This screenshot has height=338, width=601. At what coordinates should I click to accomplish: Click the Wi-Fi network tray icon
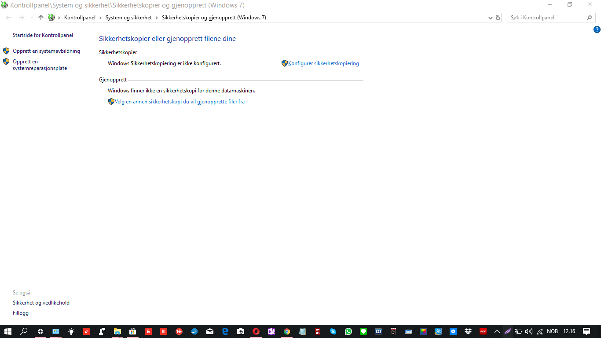click(x=540, y=331)
